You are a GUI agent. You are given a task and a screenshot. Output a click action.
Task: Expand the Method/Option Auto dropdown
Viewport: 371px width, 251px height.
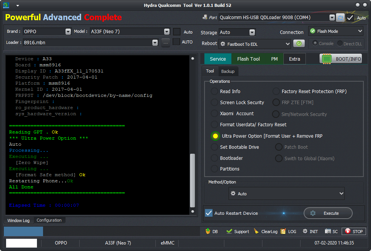(x=286, y=193)
